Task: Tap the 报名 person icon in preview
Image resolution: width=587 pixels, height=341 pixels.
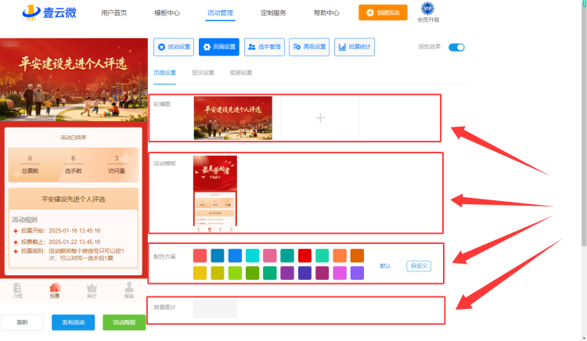Action: pos(129,290)
